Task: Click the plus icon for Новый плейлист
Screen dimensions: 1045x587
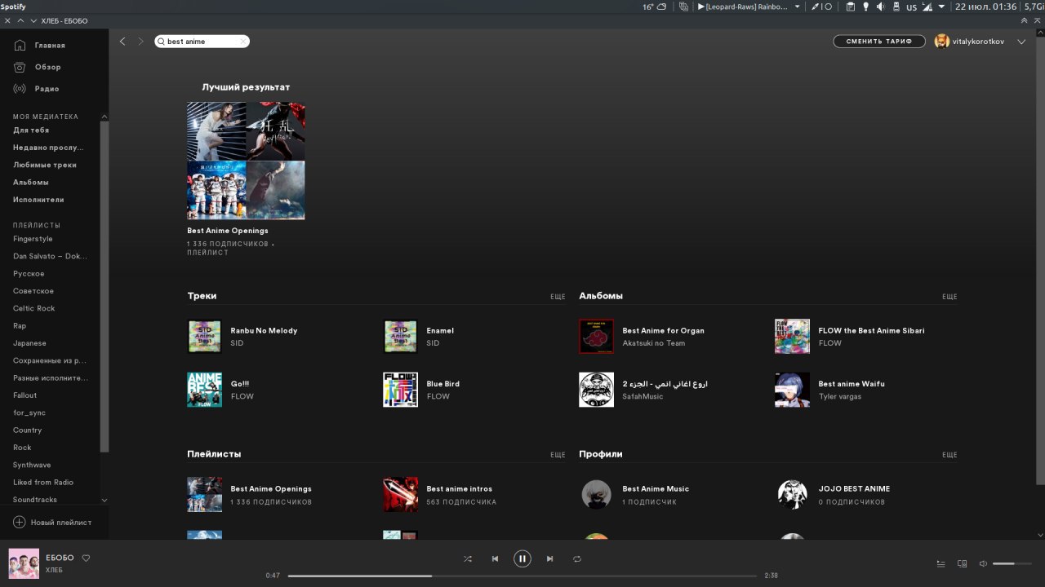Action: pos(19,522)
